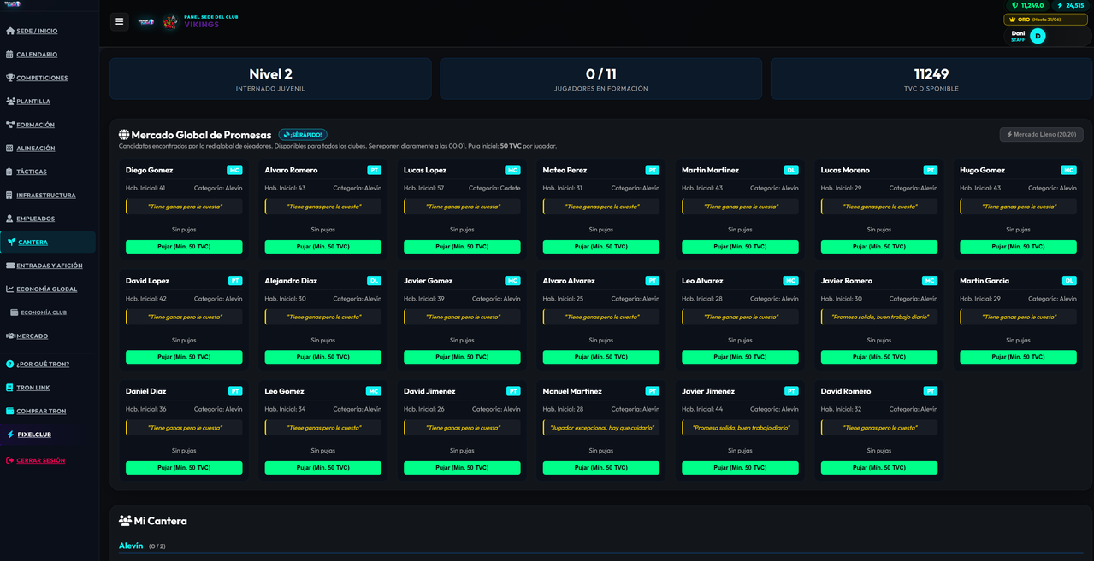This screenshot has width=1094, height=561.
Task: Click "Promesa solida" quote on Javier Romero card
Action: pyautogui.click(x=880, y=317)
